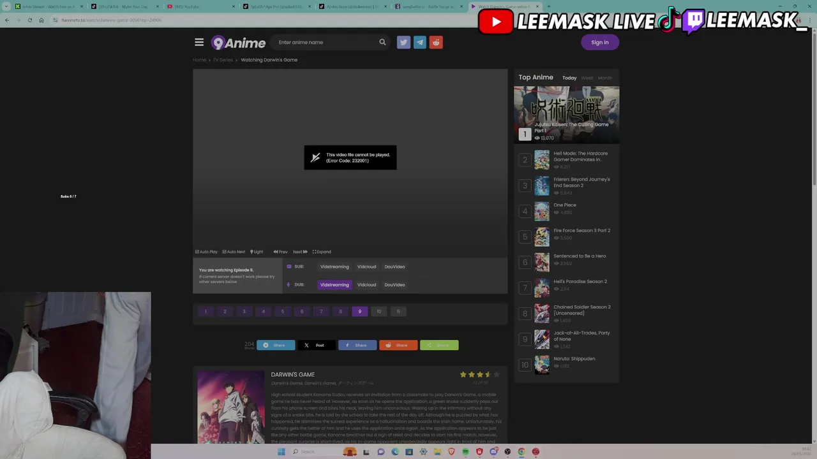Open Hell Mode: The Hardcore Gamer link
The height and width of the screenshot is (459, 817).
point(580,156)
